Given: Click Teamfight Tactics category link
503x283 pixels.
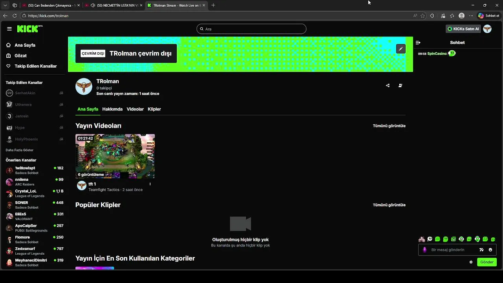Looking at the screenshot, I should pyautogui.click(x=104, y=190).
